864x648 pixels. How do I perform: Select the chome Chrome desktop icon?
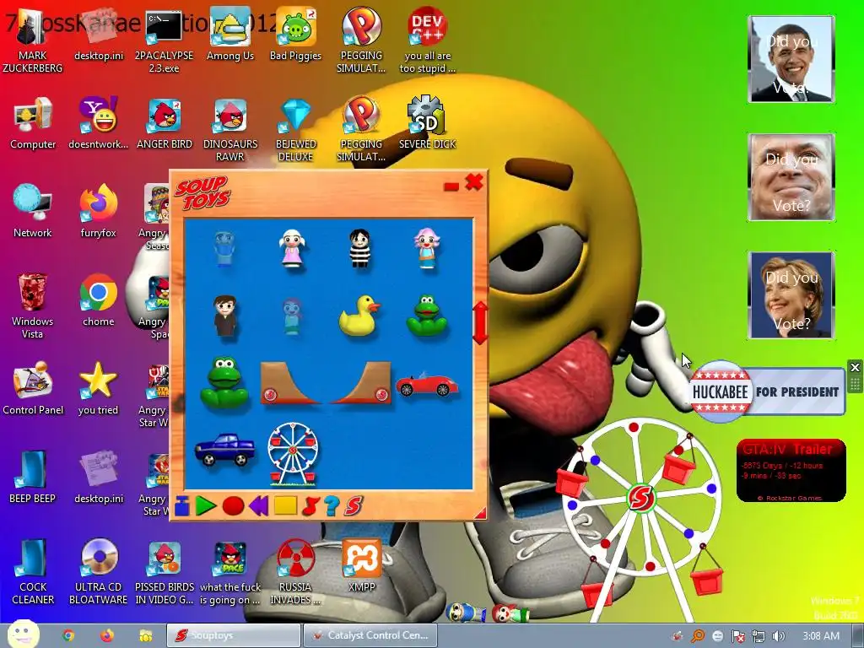tap(98, 300)
